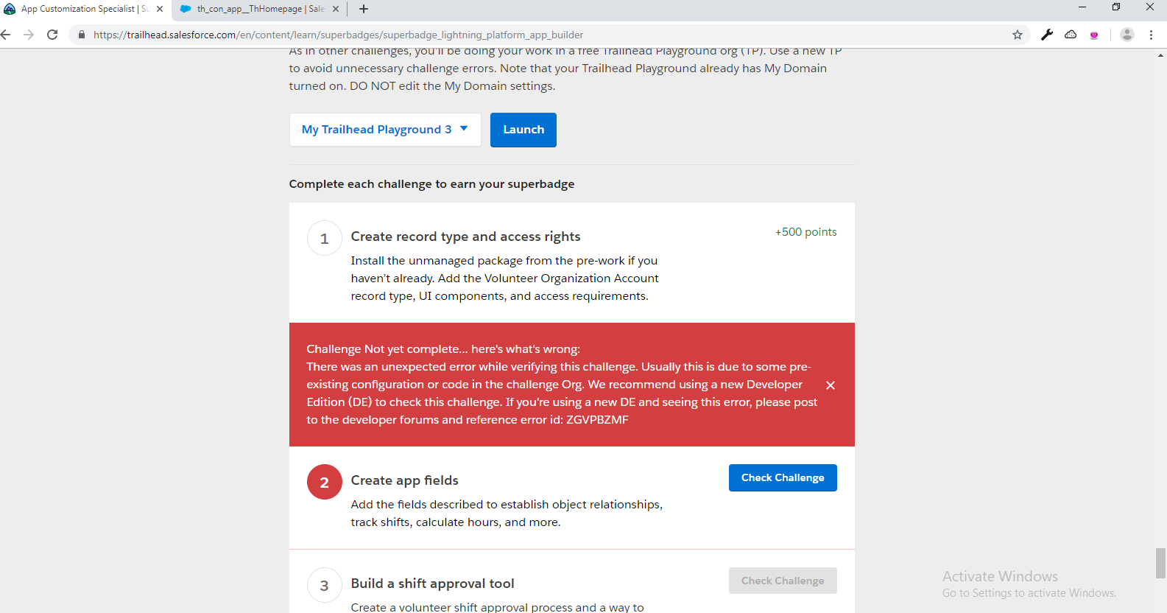Click the 'Challenge Not yet complete' error text
Viewport: 1167px width, 613px height.
tap(443, 349)
